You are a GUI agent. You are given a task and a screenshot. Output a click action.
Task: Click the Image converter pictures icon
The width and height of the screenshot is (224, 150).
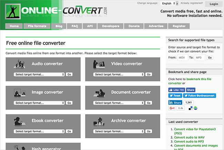(x=20, y=93)
